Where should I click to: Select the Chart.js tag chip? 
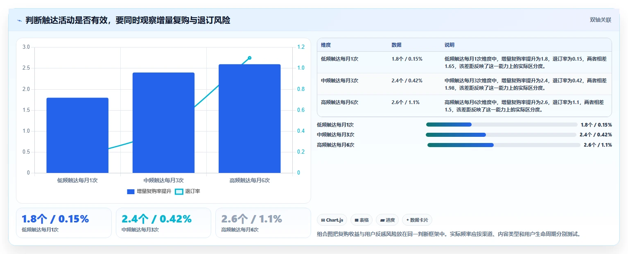(x=332, y=220)
